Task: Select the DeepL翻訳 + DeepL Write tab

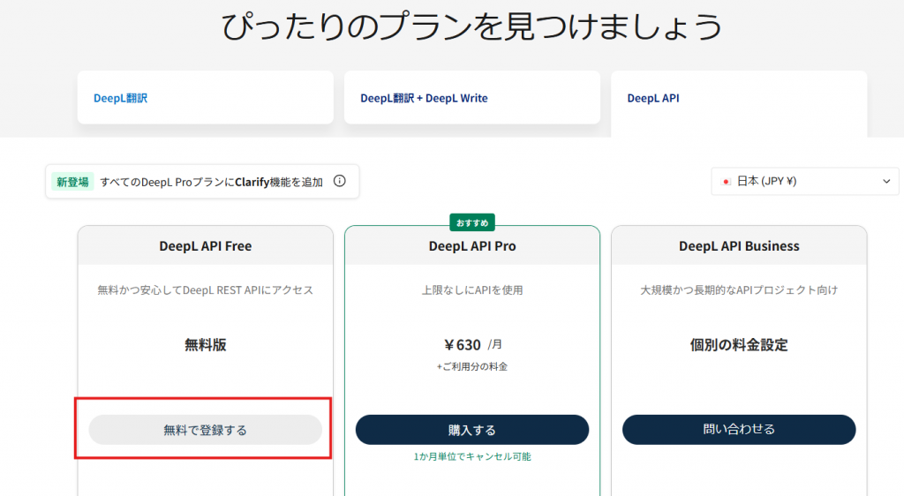Action: pos(424,99)
